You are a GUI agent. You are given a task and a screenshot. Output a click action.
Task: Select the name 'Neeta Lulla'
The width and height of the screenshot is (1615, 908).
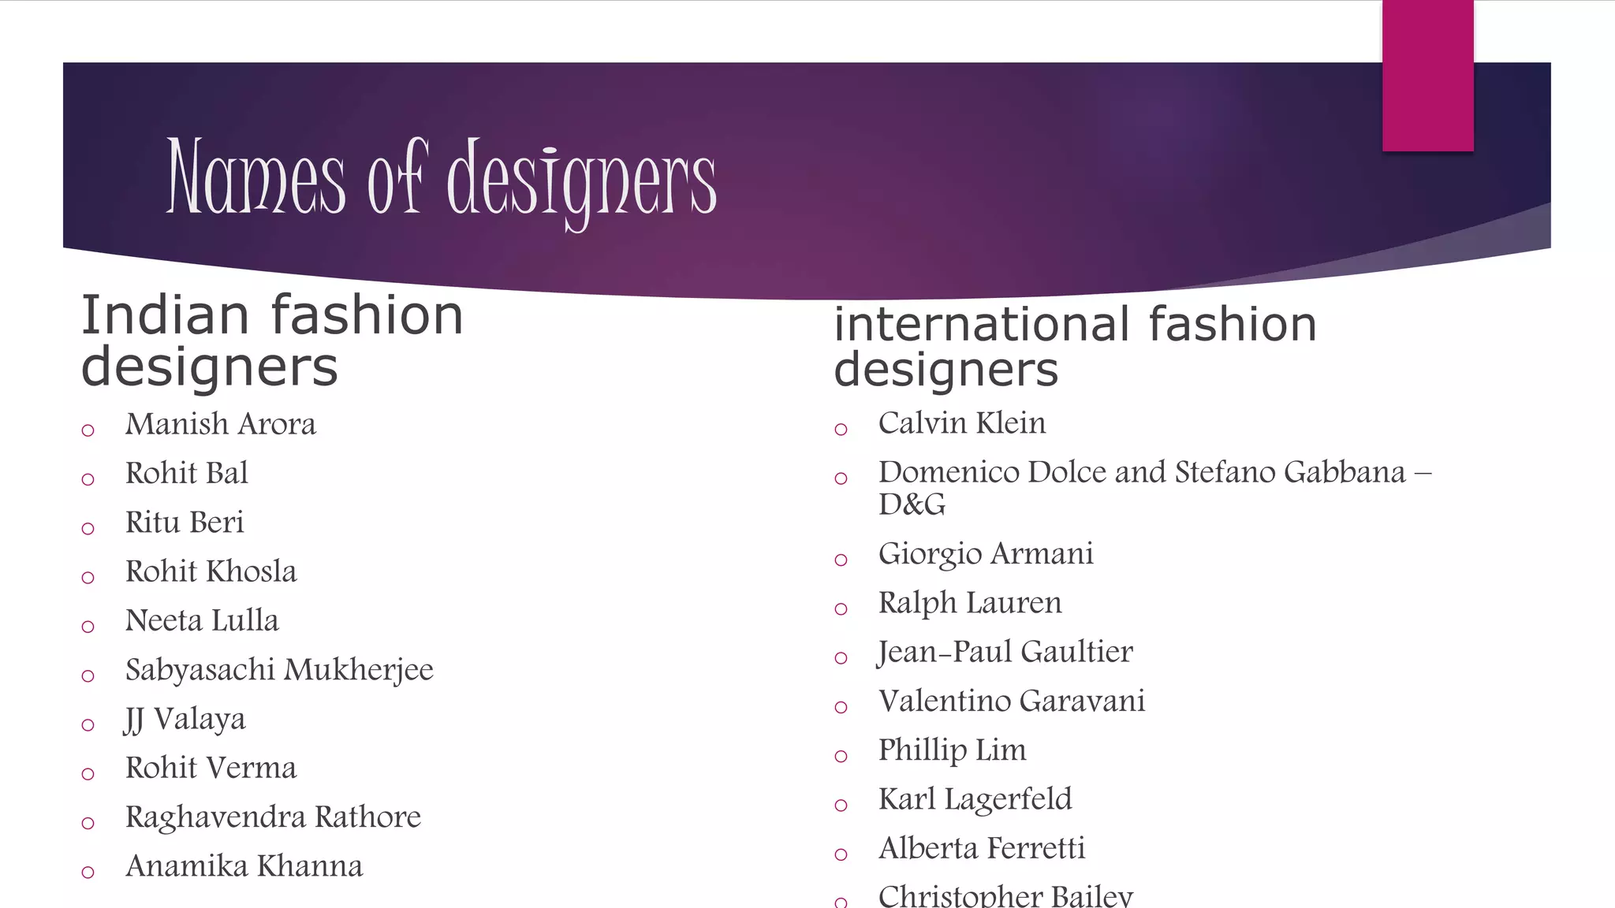[202, 620]
